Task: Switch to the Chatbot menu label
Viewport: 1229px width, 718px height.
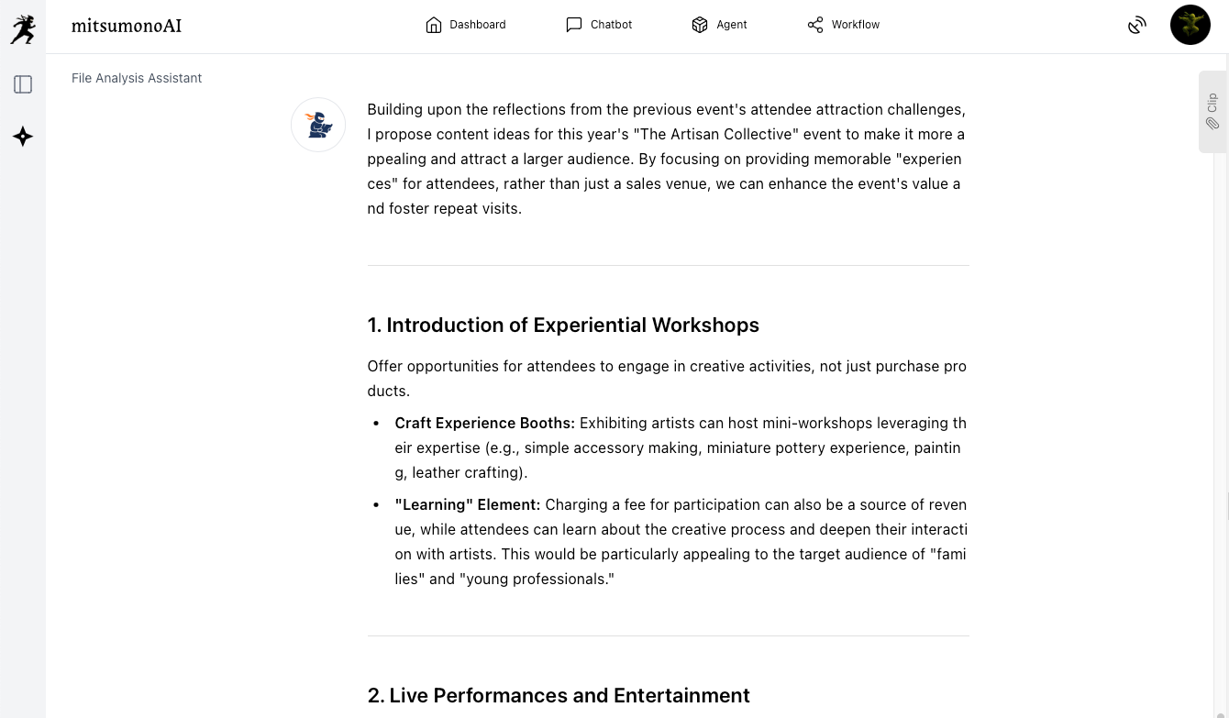Action: (x=611, y=25)
